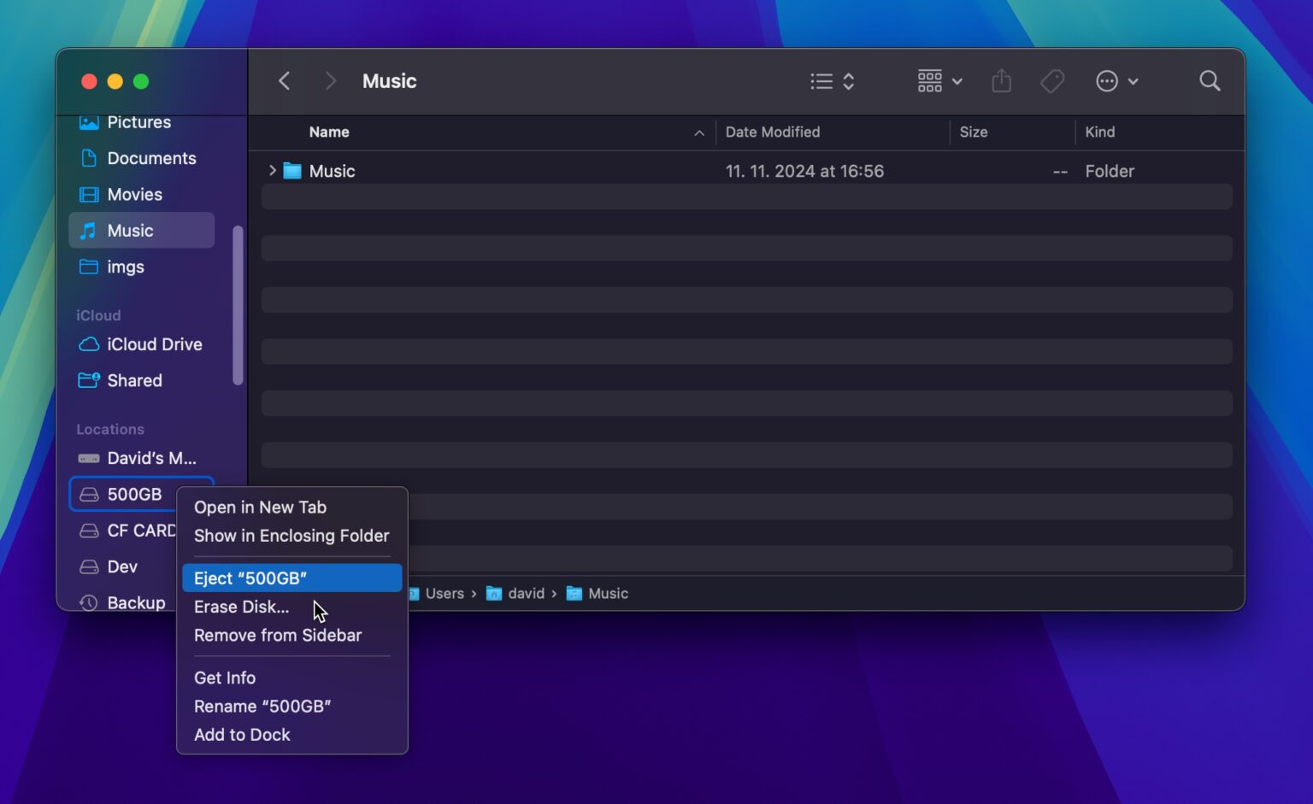Click the Share icon in the toolbar

tap(1001, 80)
